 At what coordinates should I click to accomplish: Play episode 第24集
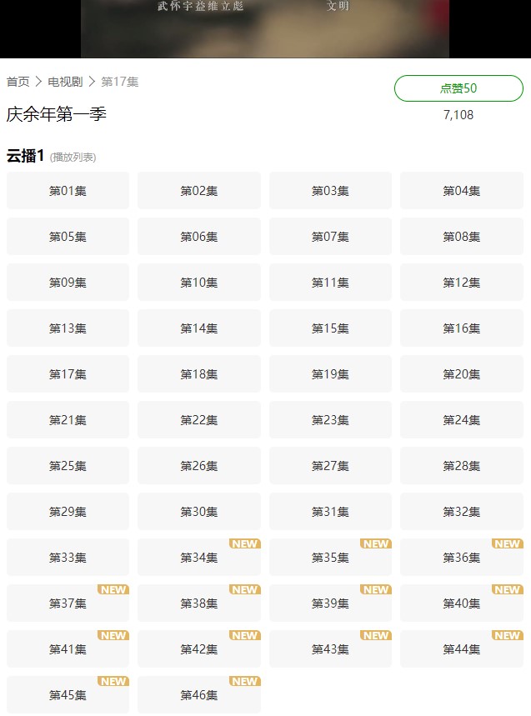461,420
